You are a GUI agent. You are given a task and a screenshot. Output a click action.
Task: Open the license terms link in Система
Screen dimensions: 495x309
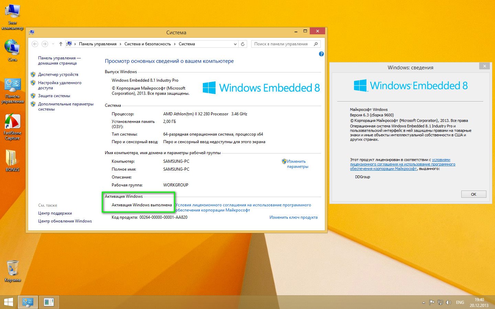[x=243, y=207]
